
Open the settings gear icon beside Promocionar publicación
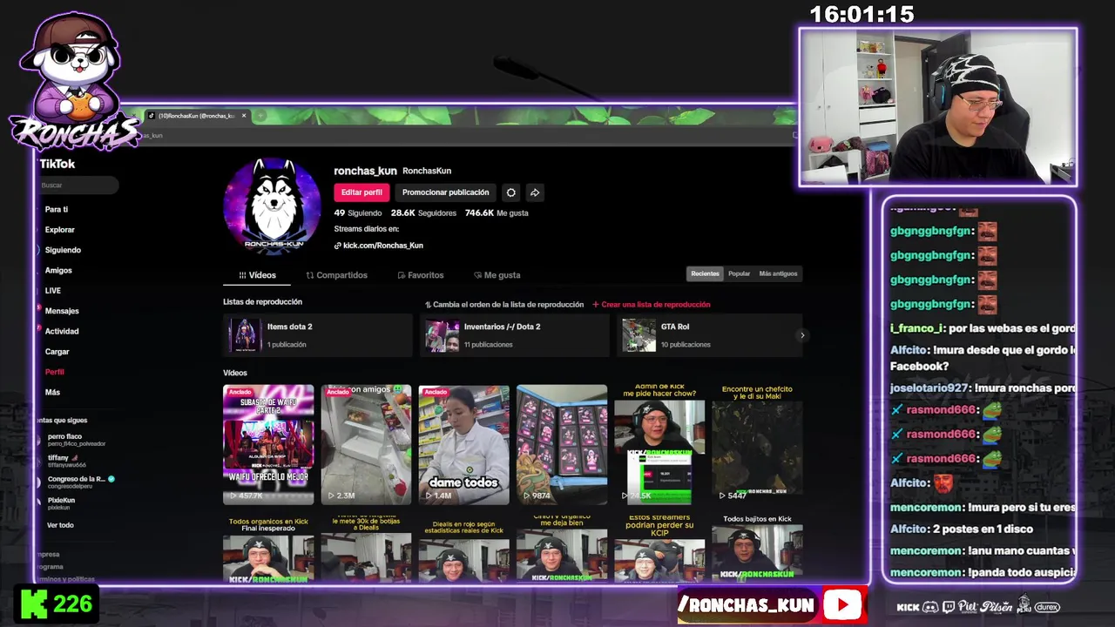click(x=511, y=192)
